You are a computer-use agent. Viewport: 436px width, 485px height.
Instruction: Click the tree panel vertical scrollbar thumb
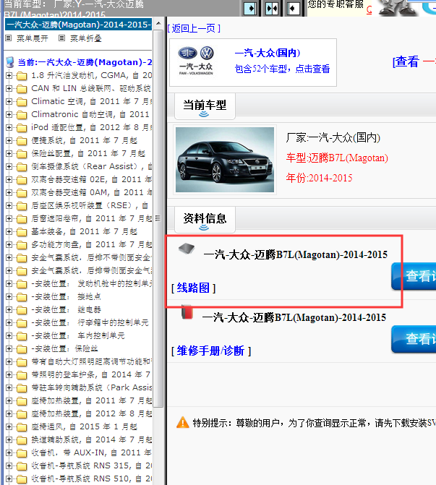click(158, 218)
